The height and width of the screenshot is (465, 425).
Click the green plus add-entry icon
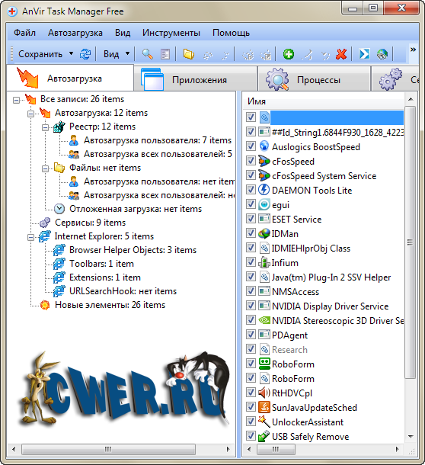tap(288, 54)
